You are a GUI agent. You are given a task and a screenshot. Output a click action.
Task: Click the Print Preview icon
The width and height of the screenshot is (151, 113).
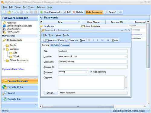click(x=21, y=12)
